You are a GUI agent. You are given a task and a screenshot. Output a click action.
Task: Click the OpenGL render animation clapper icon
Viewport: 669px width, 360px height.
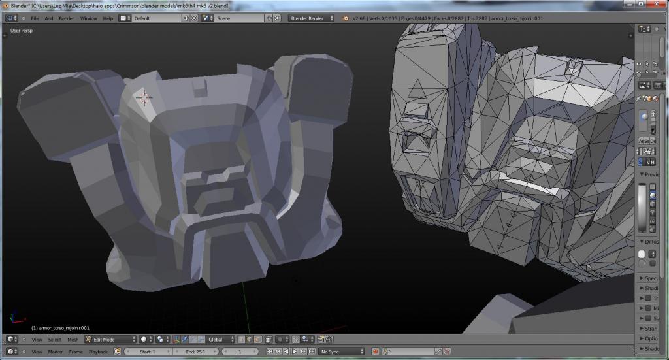pos(329,340)
